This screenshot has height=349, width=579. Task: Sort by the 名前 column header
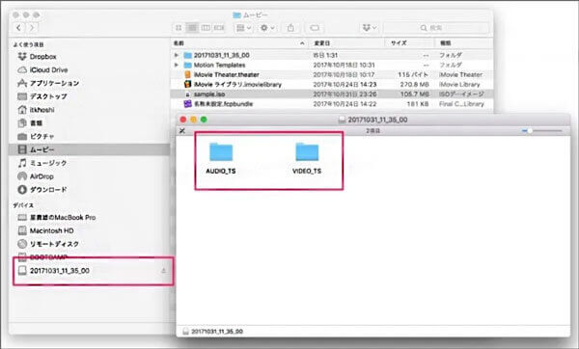coord(179,43)
